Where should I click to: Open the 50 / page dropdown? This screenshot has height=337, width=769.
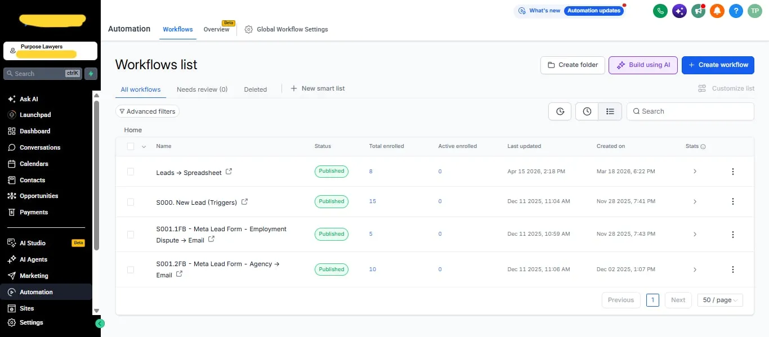[x=720, y=300]
